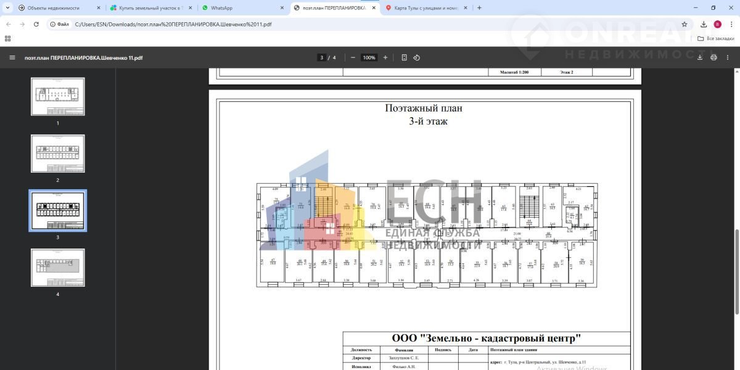
Task: Open the Все закладки bookmarks folder
Action: click(x=715, y=38)
